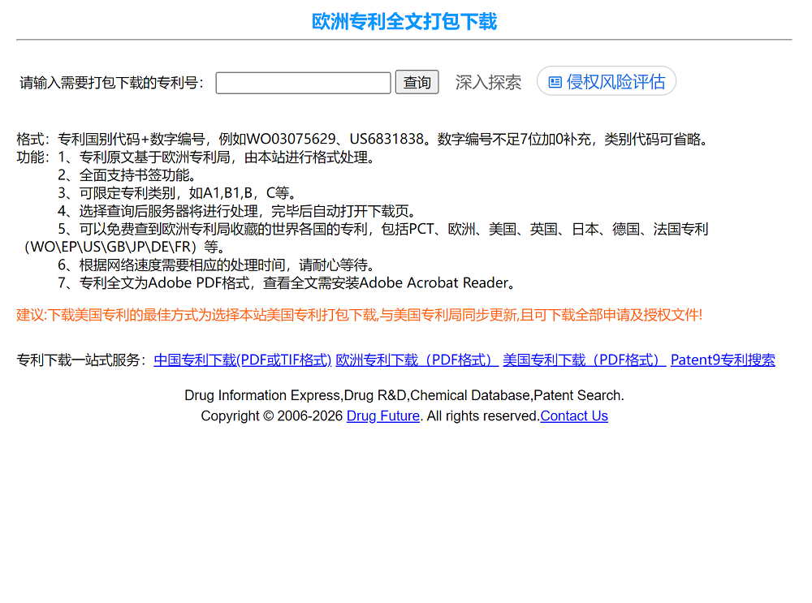Open the 侵权风险评估 infringement risk assessment

pyautogui.click(x=606, y=81)
